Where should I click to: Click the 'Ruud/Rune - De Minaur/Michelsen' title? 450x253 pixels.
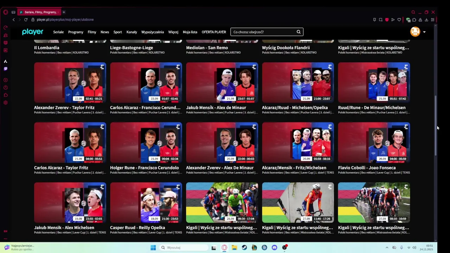coord(372,108)
